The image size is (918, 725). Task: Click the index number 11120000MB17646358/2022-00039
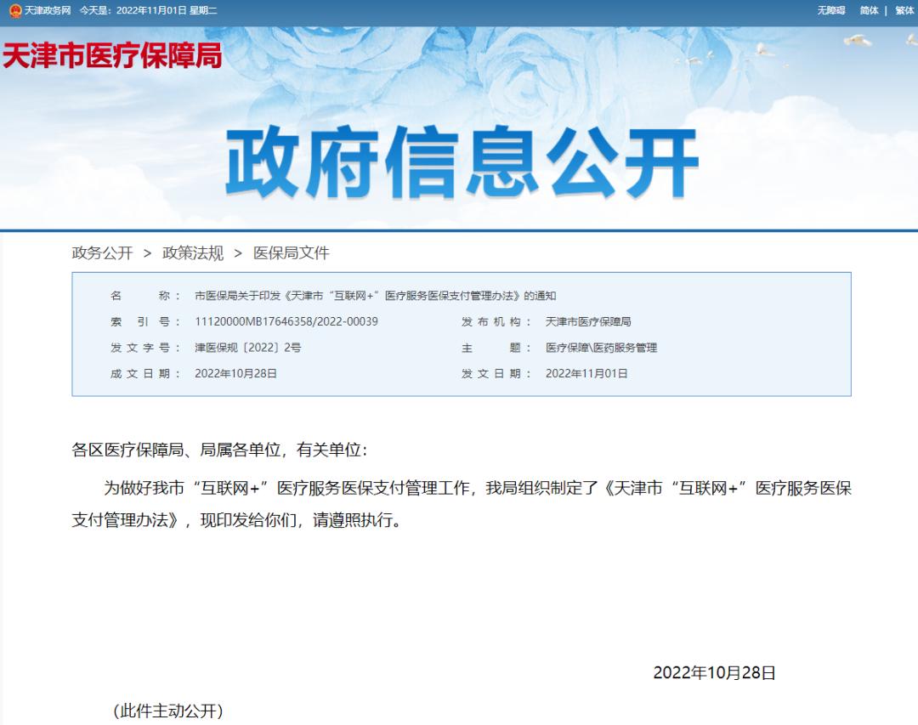286,321
